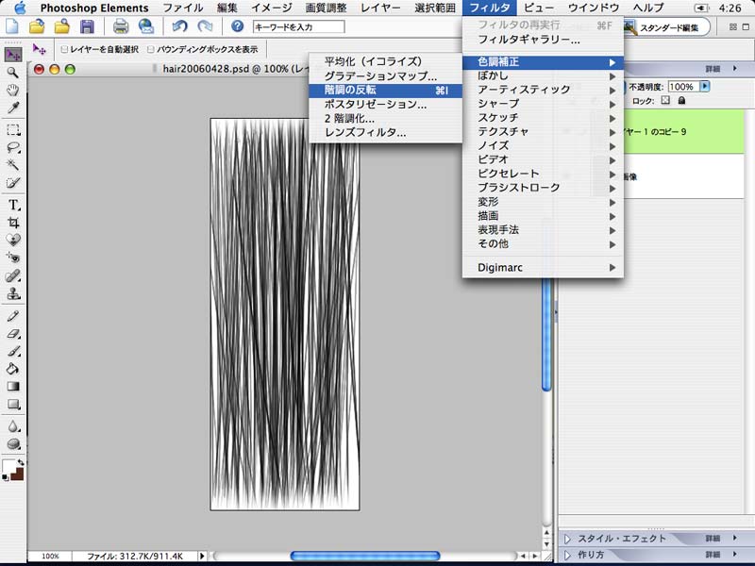This screenshot has height=566, width=755.
Task: Expand the スタイル・エフェクト panel
Action: pyautogui.click(x=567, y=539)
